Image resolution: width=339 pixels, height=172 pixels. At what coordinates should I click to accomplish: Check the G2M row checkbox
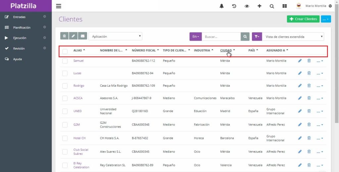(x=65, y=125)
